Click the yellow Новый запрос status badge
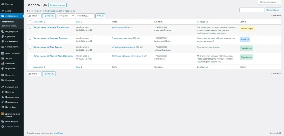This screenshot has height=136, width=284. click(x=247, y=29)
